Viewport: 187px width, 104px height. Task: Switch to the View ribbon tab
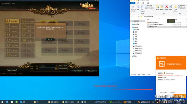coord(148,3)
